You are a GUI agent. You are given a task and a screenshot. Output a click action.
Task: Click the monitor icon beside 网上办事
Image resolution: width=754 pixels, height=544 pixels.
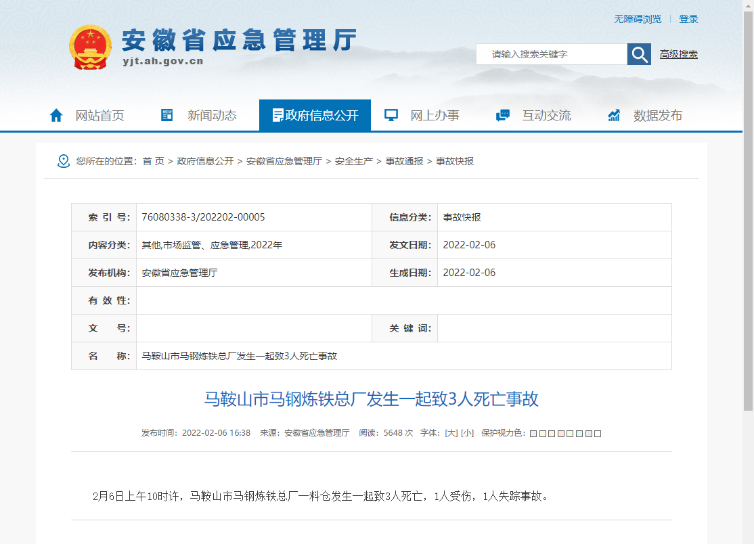point(391,115)
